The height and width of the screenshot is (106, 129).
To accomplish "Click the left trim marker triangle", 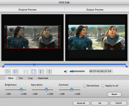I will coord(3,66).
